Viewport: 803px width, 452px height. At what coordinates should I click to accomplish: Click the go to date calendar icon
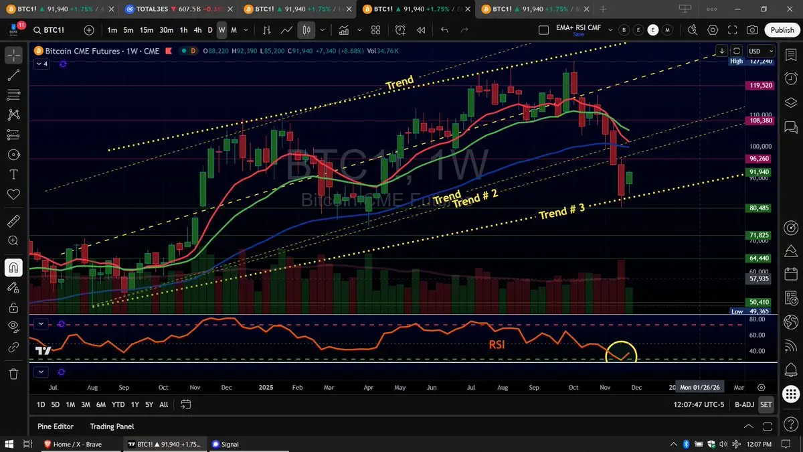tap(186, 404)
